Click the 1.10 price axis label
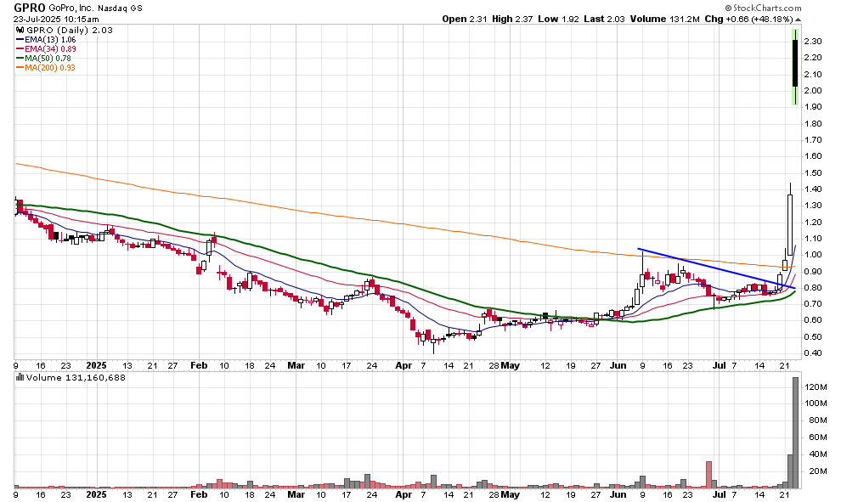The image size is (841, 502). tap(813, 238)
